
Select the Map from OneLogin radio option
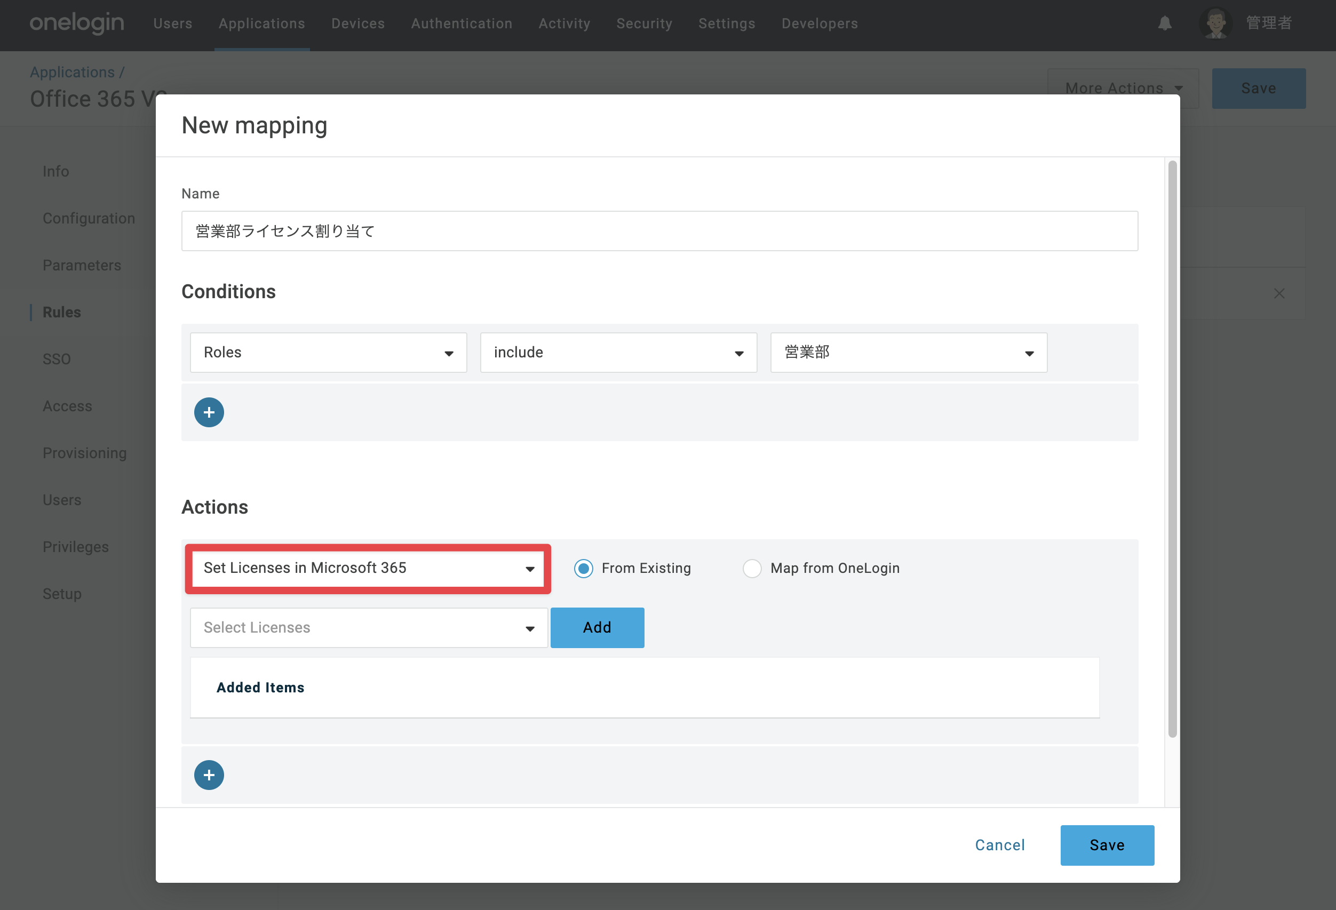point(752,569)
